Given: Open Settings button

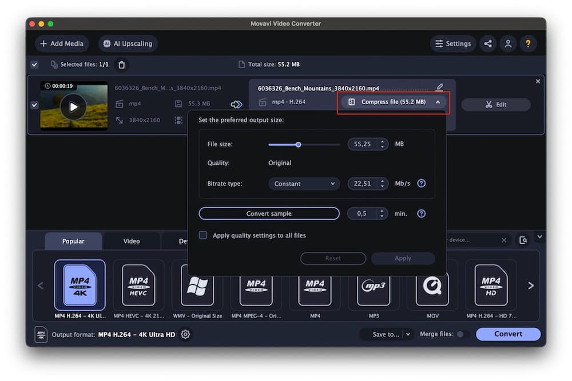Looking at the screenshot, I should pyautogui.click(x=453, y=44).
